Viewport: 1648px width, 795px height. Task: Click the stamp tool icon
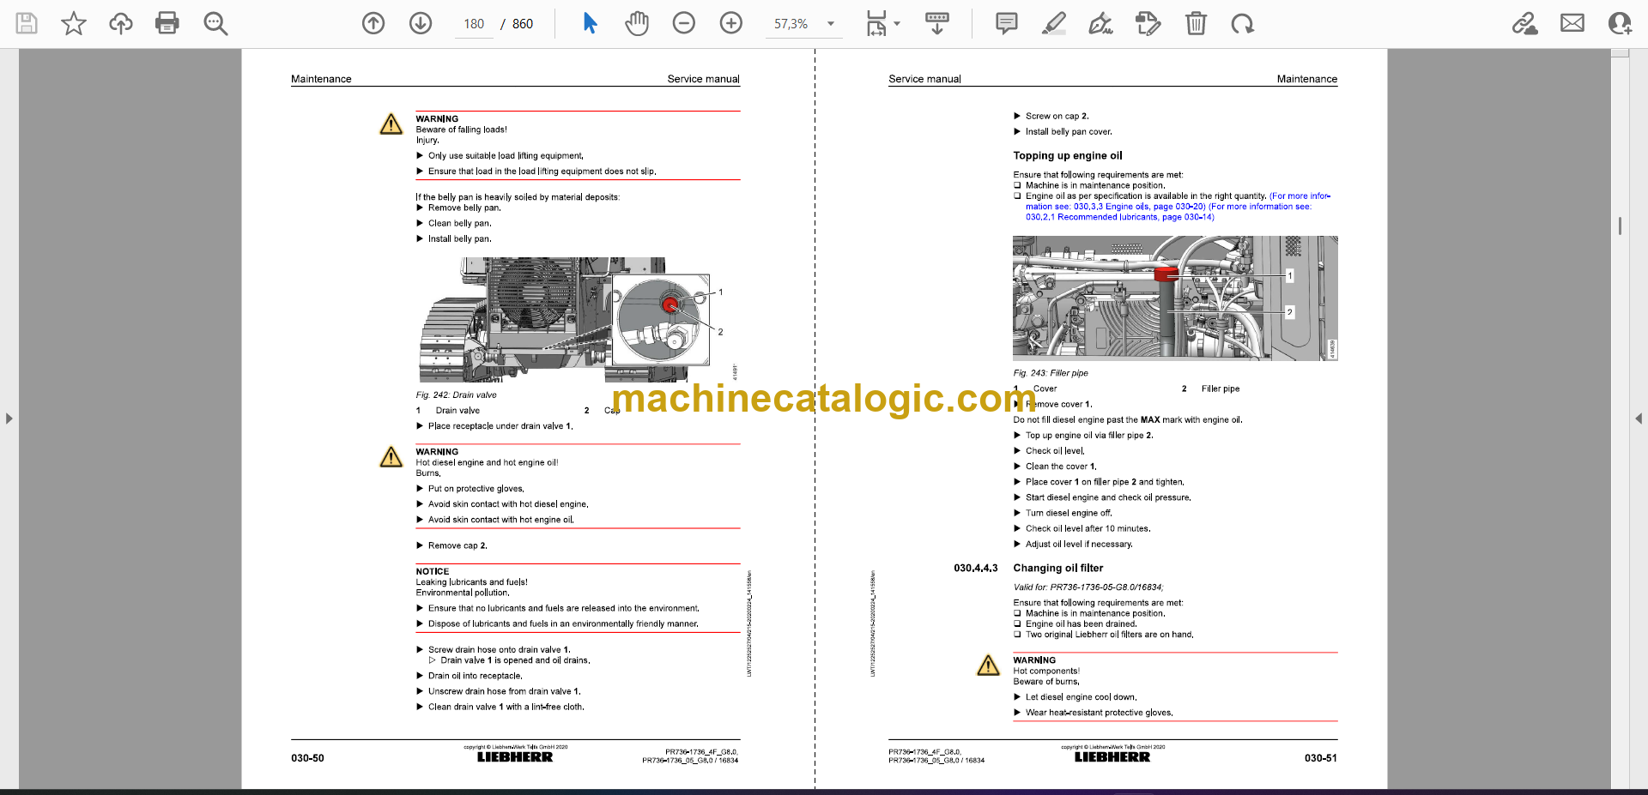pos(1148,23)
